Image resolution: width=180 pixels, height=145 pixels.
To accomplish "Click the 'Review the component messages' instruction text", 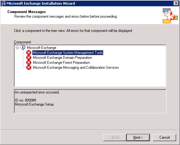I will pos(66,16).
